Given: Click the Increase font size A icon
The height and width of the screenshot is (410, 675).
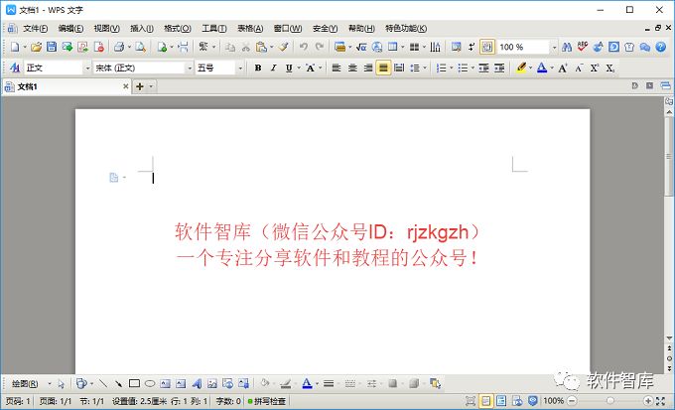Looking at the screenshot, I should (x=563, y=68).
